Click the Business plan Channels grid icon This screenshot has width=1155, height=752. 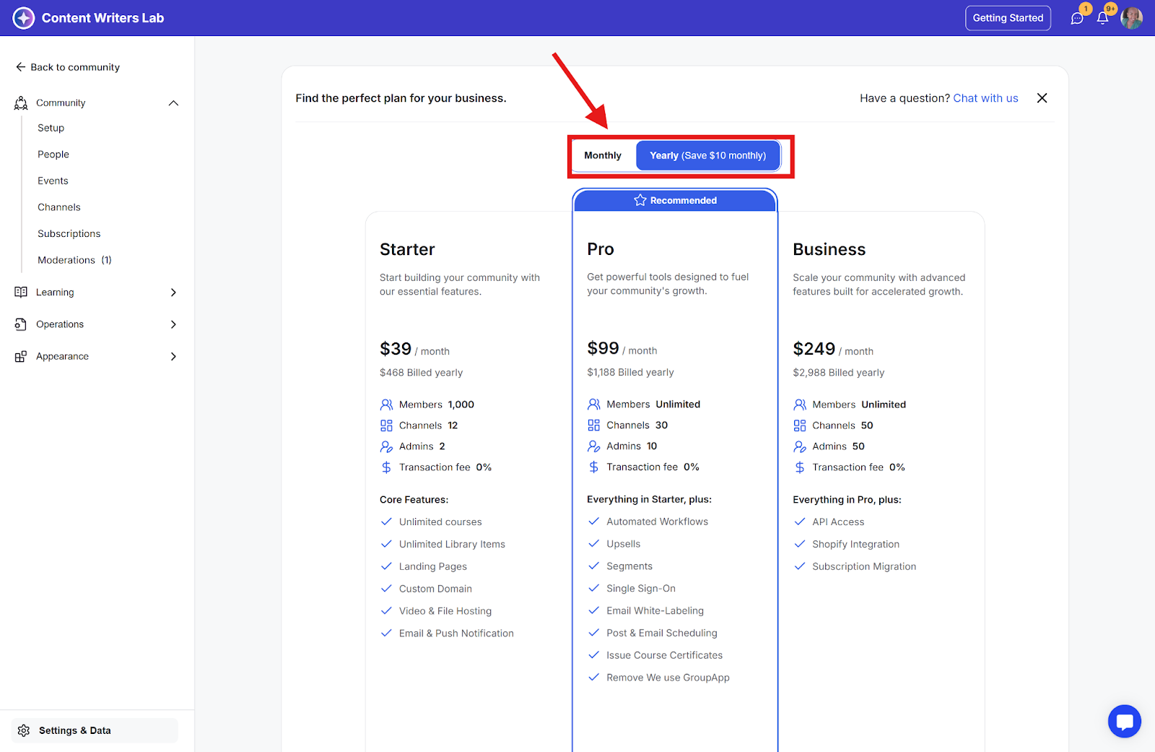click(x=800, y=425)
